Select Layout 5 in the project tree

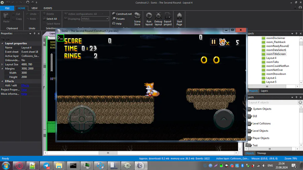[271, 82]
